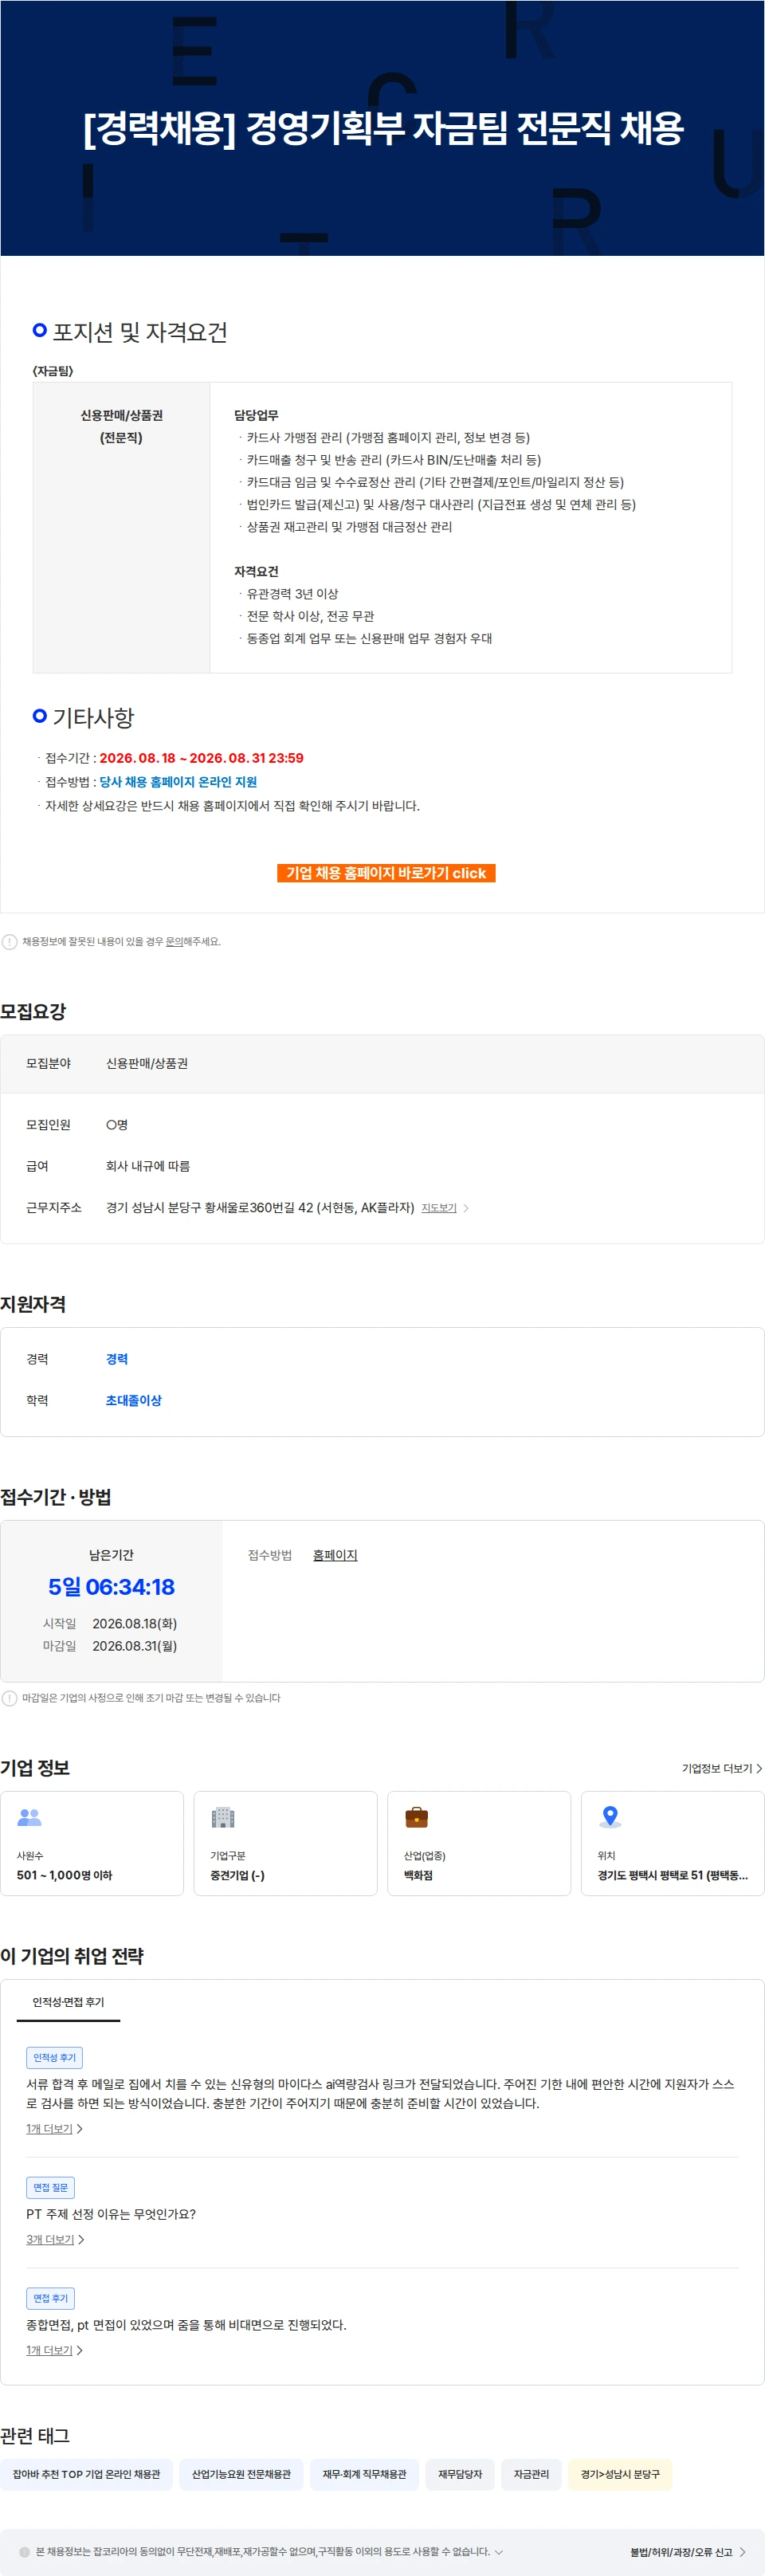Viewport: 765px width, 2576px height.
Task: Open the 재무담당자 tag
Action: [x=460, y=2474]
